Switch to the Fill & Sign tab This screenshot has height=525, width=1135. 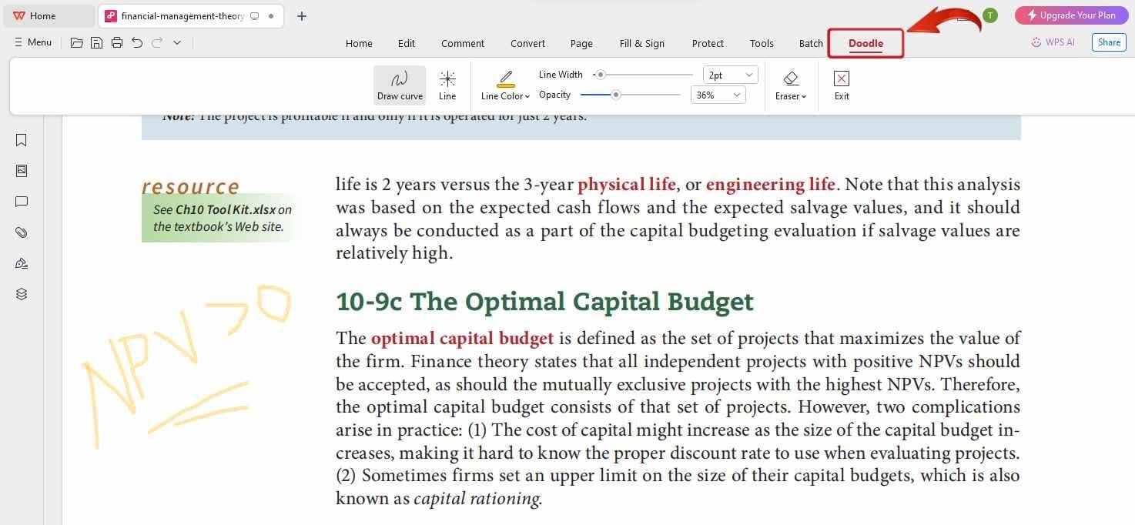pos(642,43)
